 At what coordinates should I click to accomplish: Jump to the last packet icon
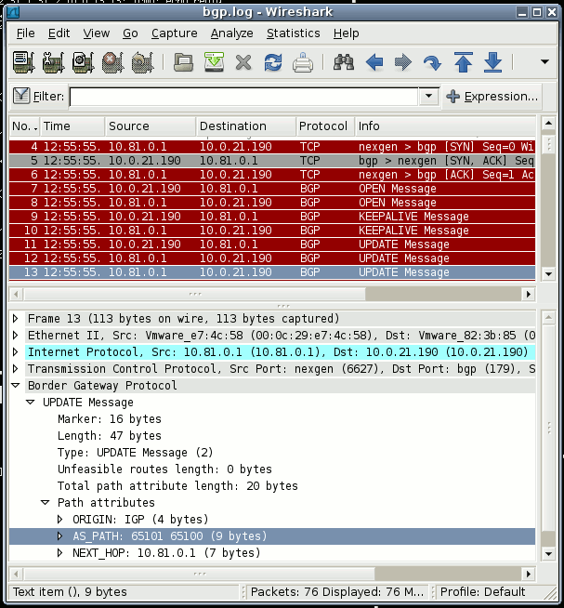click(x=492, y=62)
